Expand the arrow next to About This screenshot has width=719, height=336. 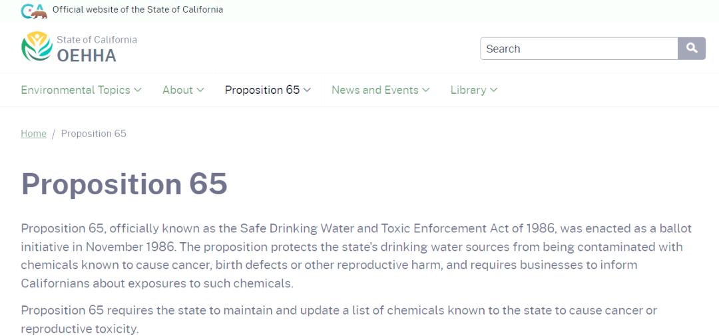pos(200,90)
